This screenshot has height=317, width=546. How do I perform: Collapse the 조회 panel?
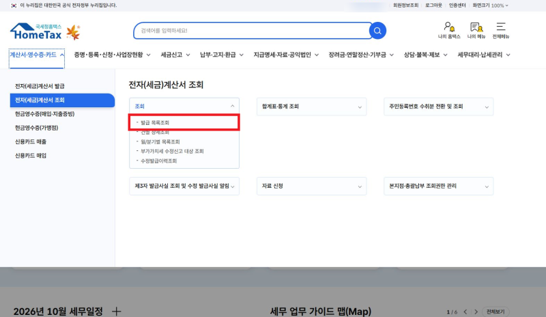(184, 107)
